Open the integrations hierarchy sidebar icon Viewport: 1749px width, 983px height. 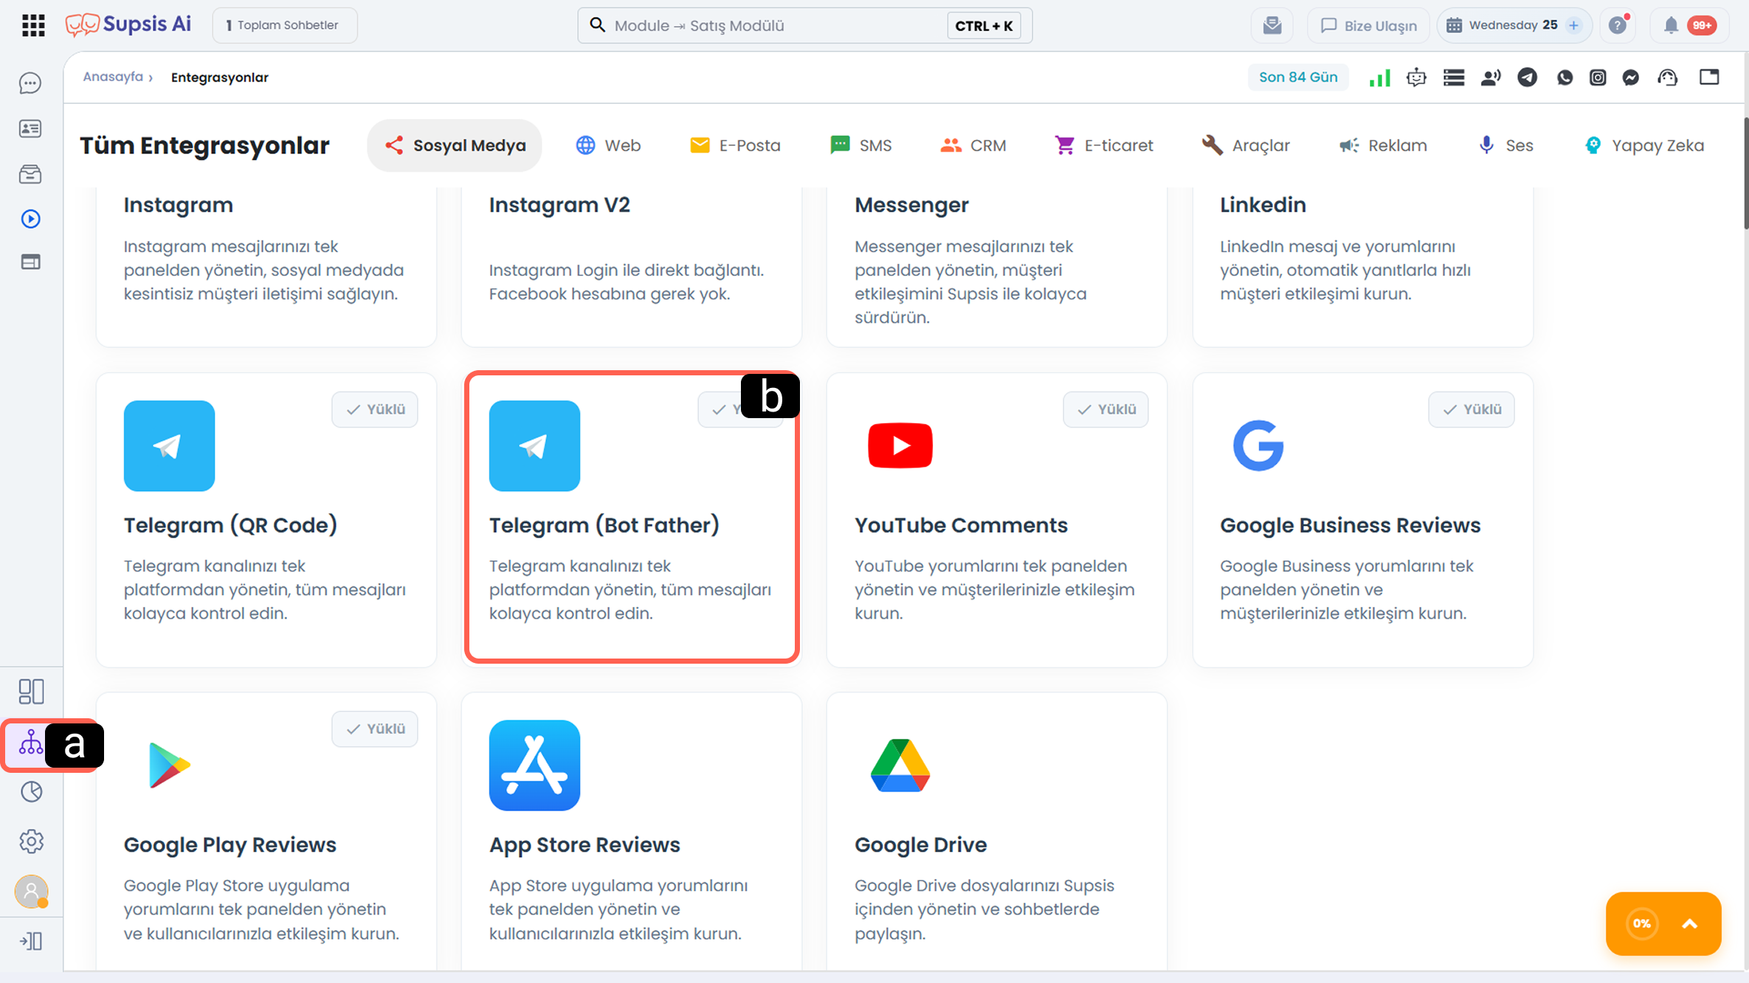coord(31,743)
